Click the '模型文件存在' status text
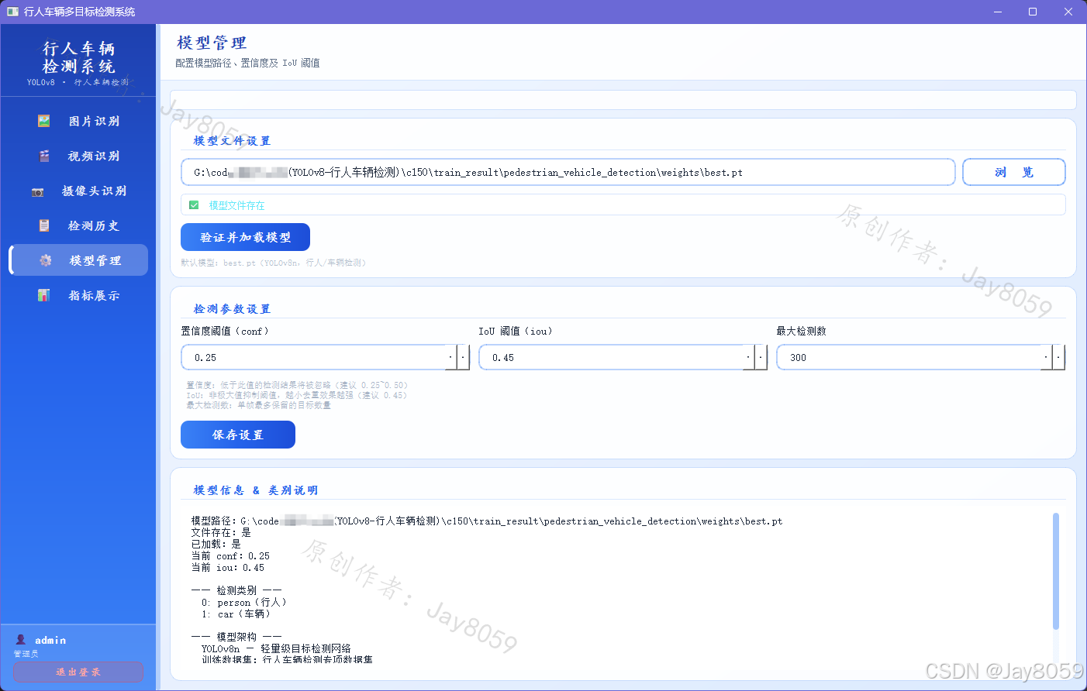This screenshot has width=1087, height=691. (x=236, y=205)
